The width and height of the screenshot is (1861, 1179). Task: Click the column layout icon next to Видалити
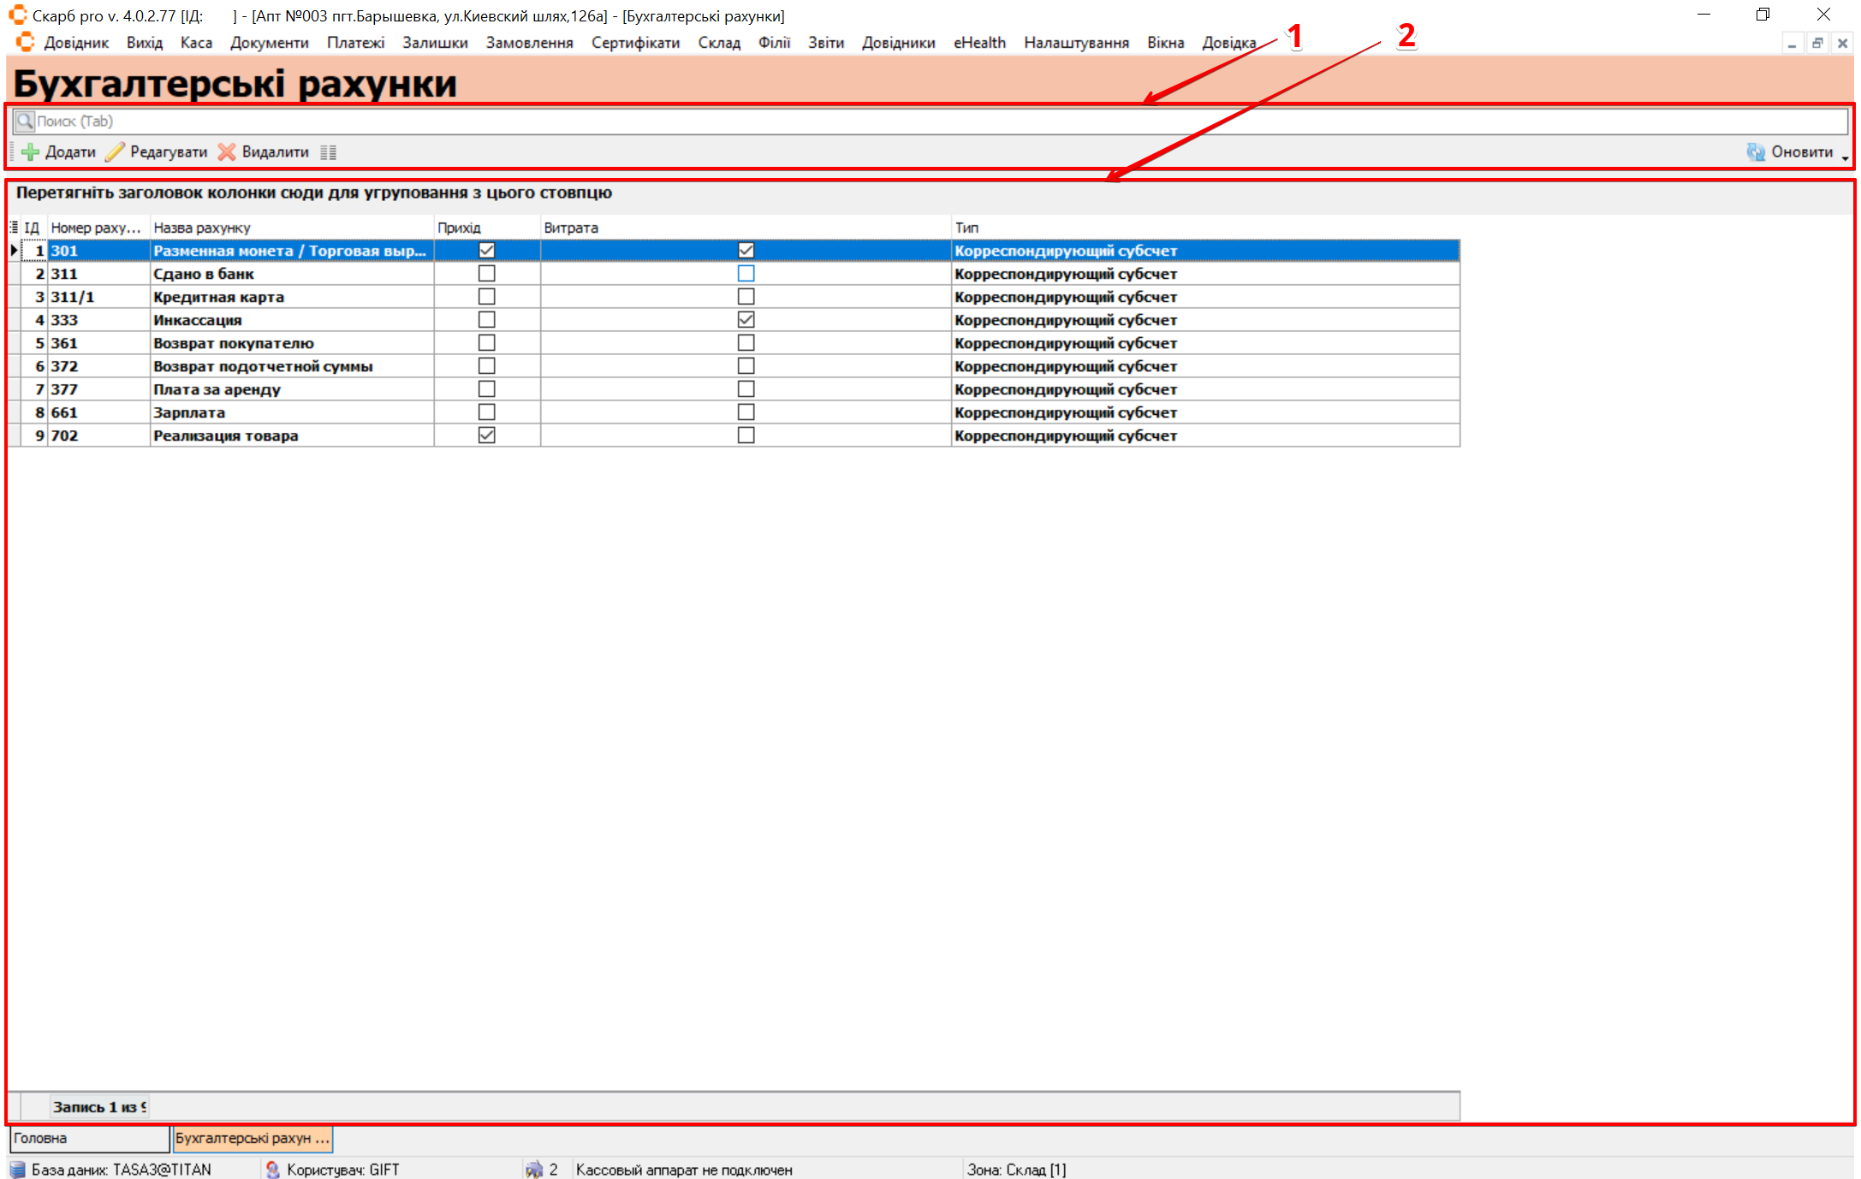(x=328, y=153)
